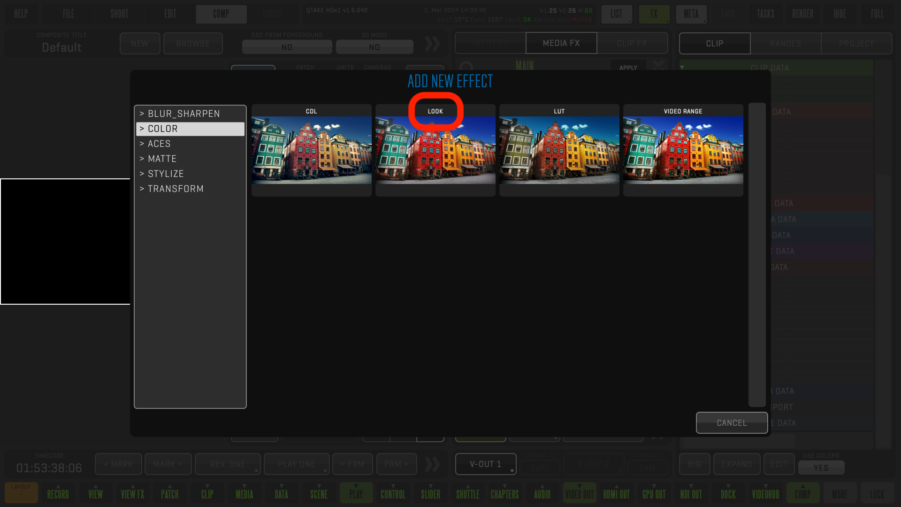901x507 pixels.
Task: Select the CLIP button
Action: (x=715, y=43)
